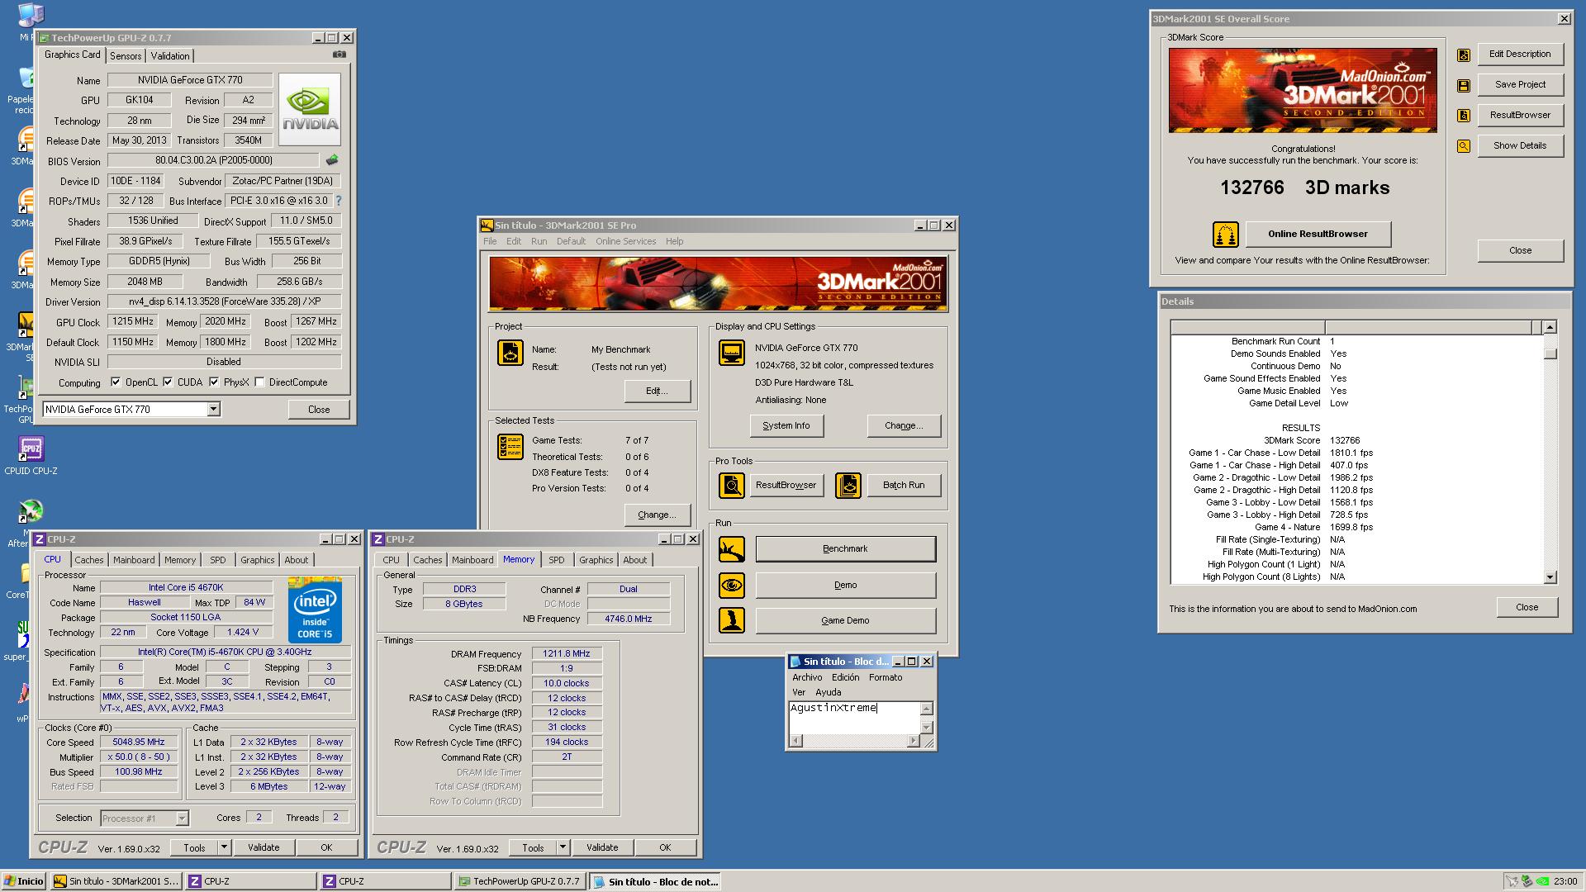Click the Game Demo button

845,620
